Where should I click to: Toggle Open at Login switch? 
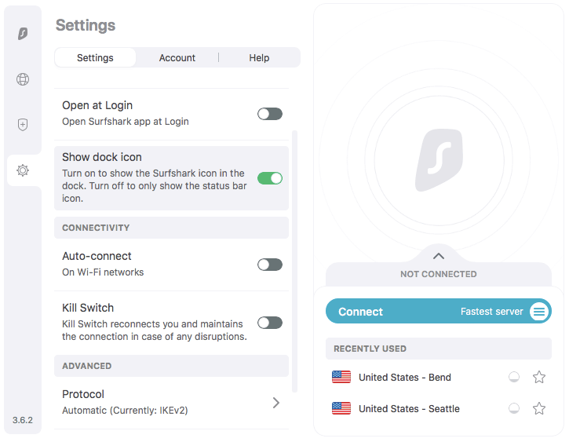tap(270, 114)
